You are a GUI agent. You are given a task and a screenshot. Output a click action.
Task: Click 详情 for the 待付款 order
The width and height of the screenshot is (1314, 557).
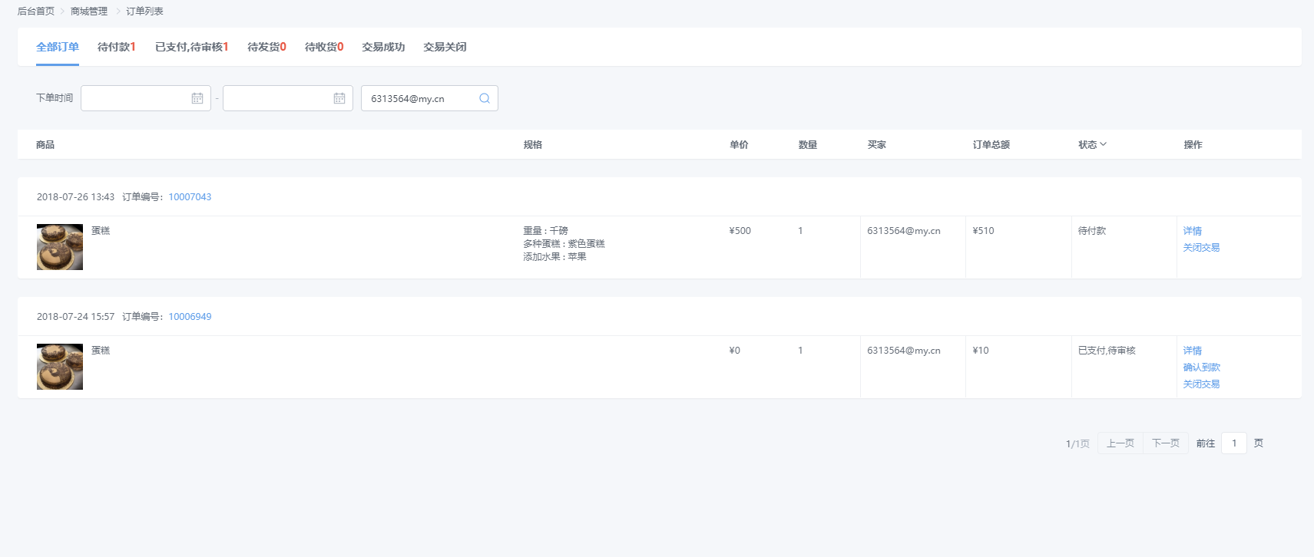(x=1192, y=231)
